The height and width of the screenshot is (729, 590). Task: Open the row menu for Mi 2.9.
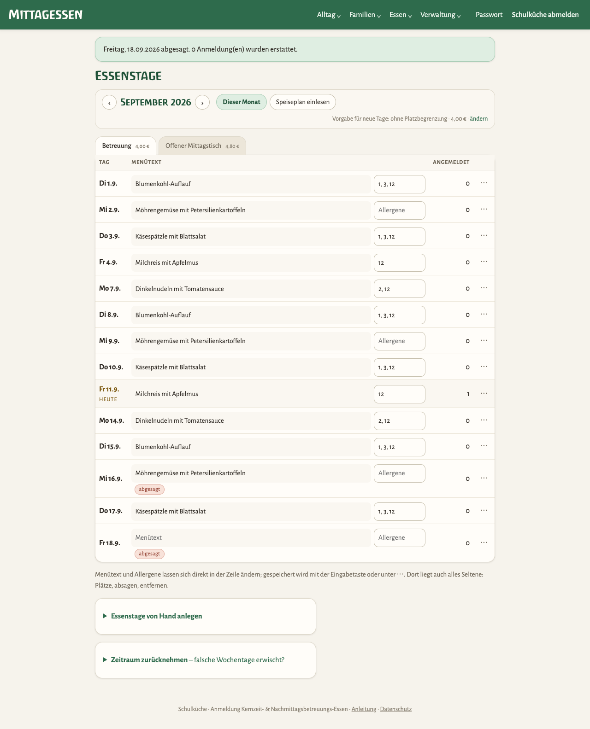pyautogui.click(x=484, y=210)
